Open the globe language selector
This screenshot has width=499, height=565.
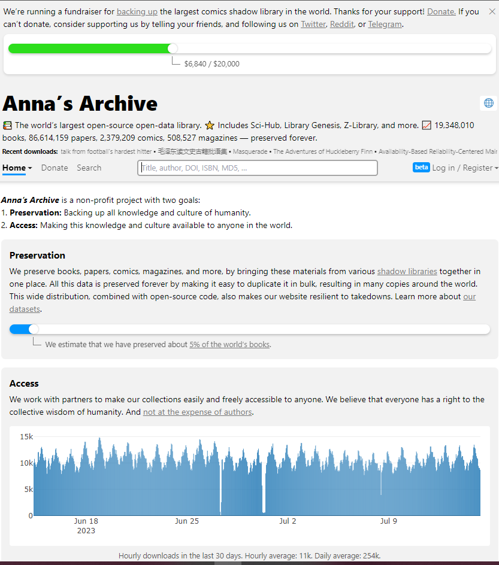coord(489,103)
